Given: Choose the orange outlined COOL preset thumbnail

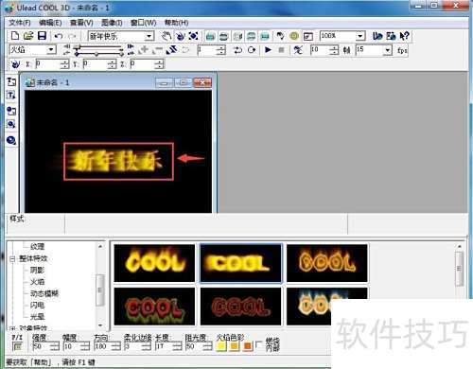Looking at the screenshot, I should tap(327, 263).
